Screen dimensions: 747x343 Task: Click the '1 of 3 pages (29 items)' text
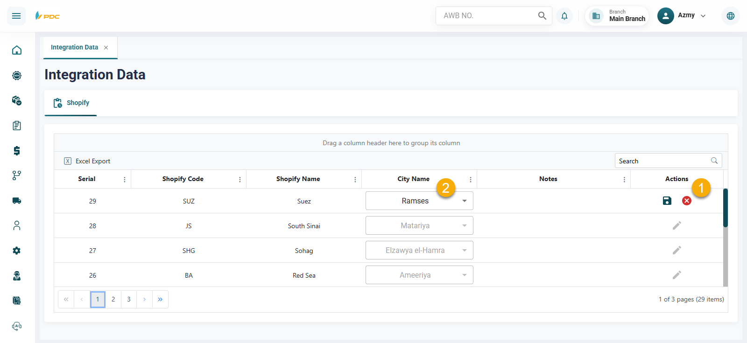tap(691, 299)
